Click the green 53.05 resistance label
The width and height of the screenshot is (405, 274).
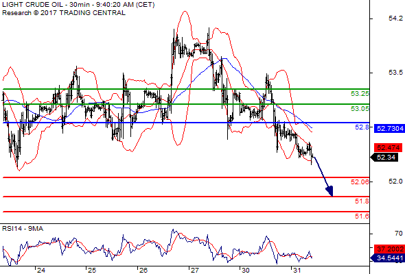click(360, 109)
